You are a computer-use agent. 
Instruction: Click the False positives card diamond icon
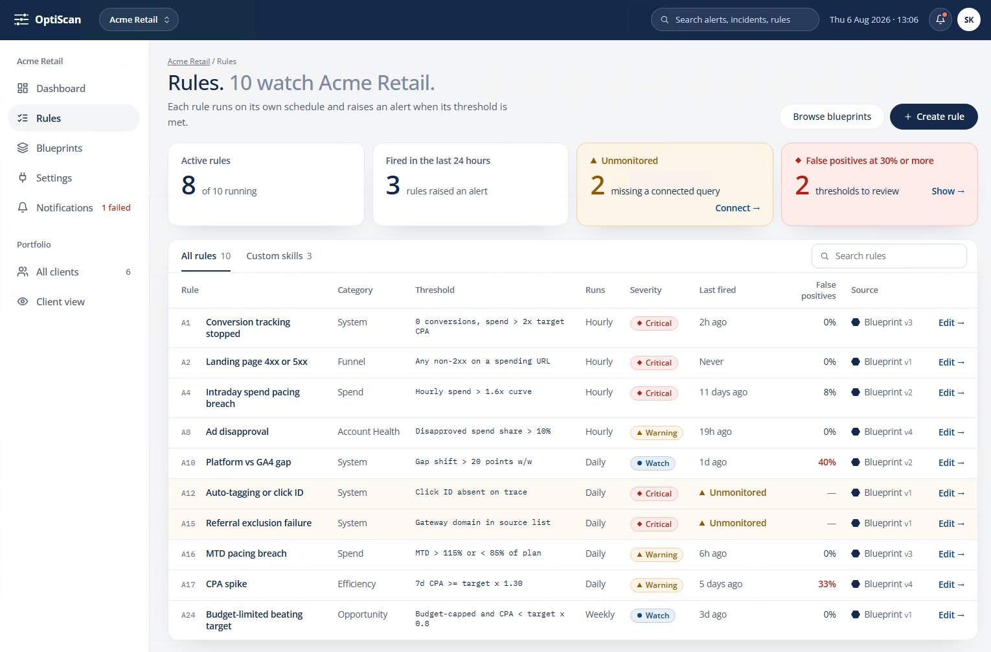798,161
